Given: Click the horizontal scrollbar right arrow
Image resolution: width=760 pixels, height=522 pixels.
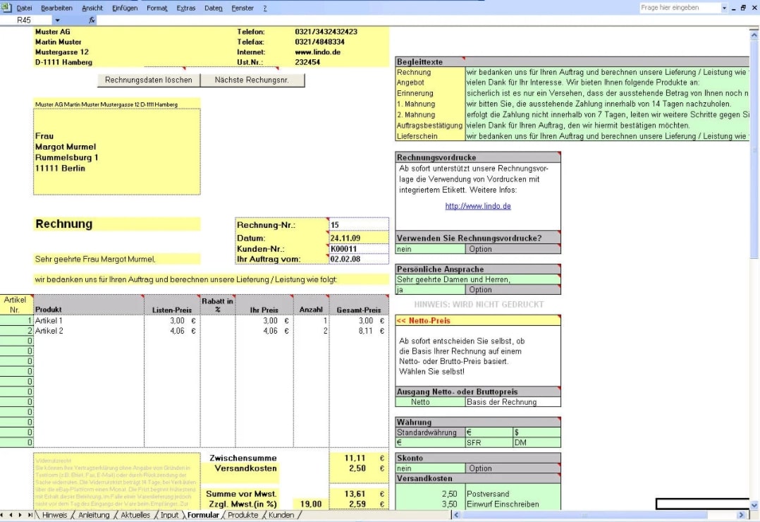Looking at the screenshot, I should (x=741, y=515).
